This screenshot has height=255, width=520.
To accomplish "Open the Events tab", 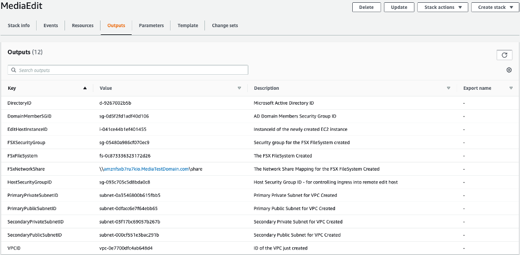I will click(x=51, y=25).
